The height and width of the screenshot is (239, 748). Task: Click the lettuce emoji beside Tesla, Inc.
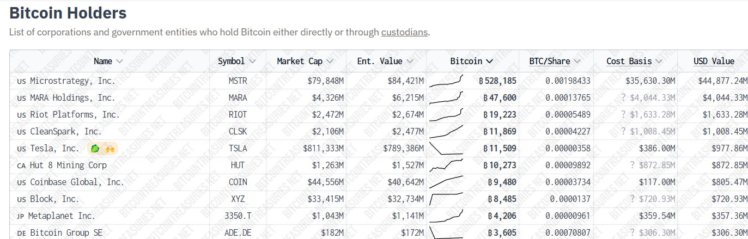95,148
